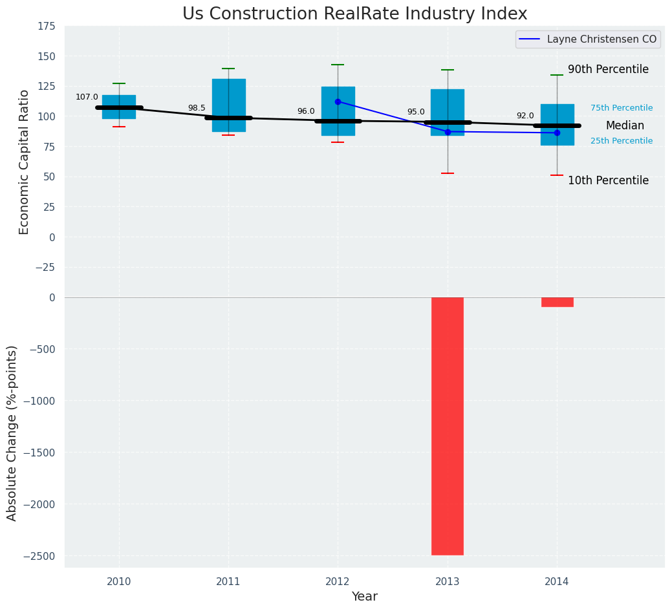Click the small red 2014 change bar
Viewport: 672px width, 609px height.
pyautogui.click(x=557, y=302)
